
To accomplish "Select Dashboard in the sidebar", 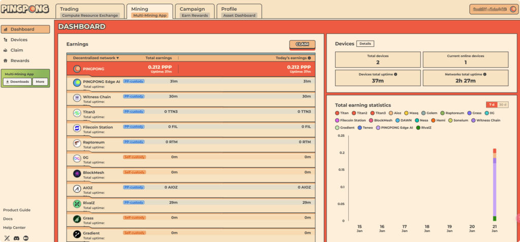I will click(x=25, y=29).
